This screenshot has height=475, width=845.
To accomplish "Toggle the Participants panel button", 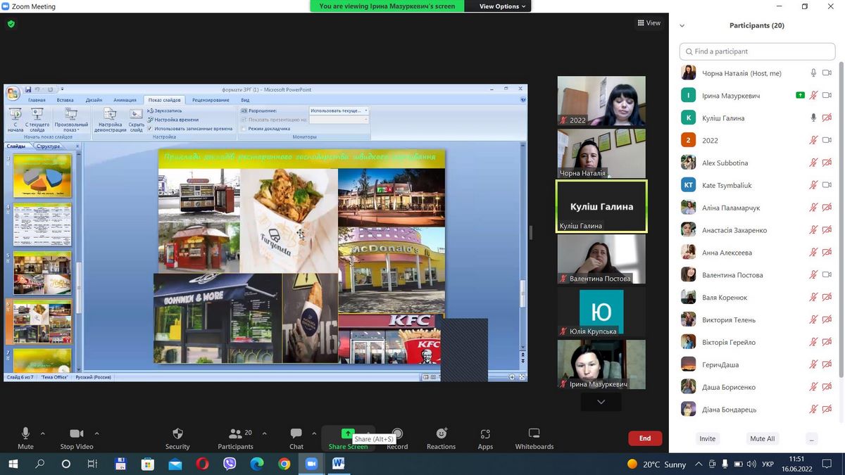I will (x=235, y=434).
